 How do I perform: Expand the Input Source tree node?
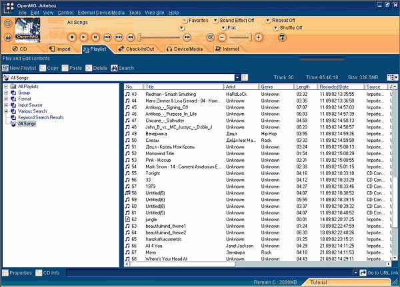coord(6,105)
